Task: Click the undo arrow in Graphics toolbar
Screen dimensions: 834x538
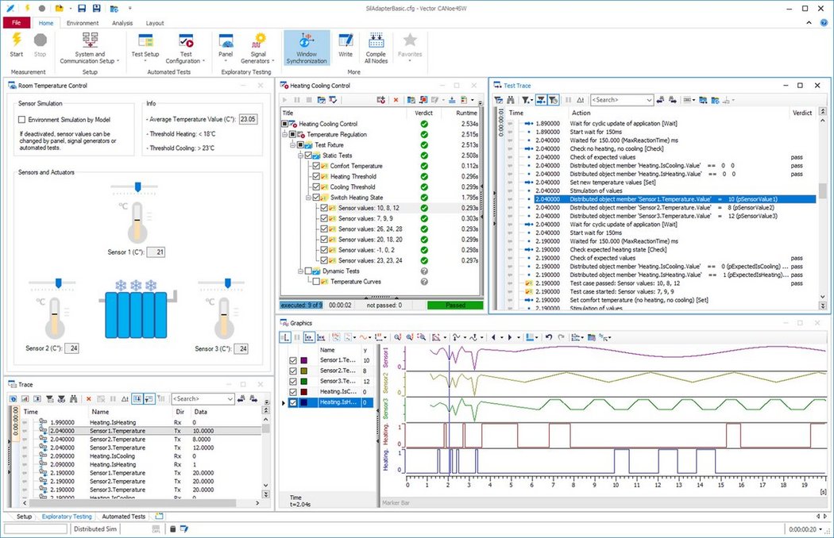Action: pos(549,337)
